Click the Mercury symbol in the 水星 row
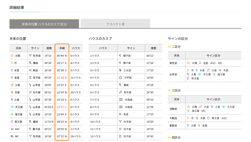Image resolution: width=251 pixels, height=142 pixels. click(12, 70)
